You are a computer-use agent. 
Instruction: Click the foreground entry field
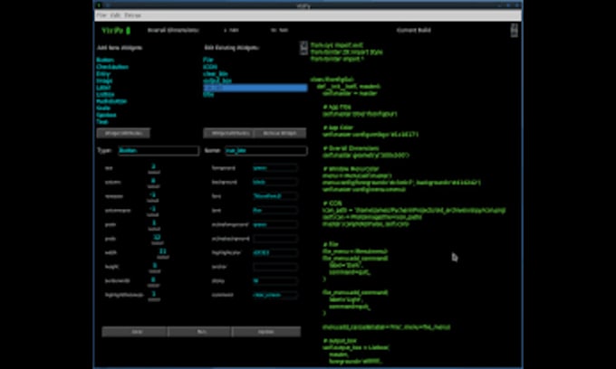click(x=274, y=168)
